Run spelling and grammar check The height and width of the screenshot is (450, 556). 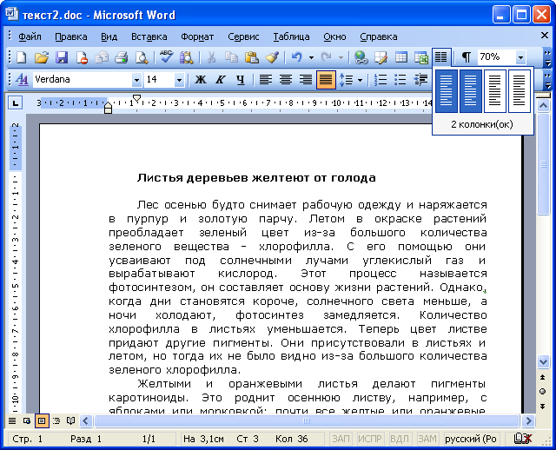tap(166, 57)
